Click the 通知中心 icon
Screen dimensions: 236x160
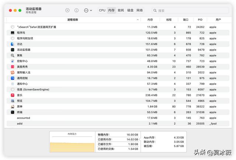[13, 84]
